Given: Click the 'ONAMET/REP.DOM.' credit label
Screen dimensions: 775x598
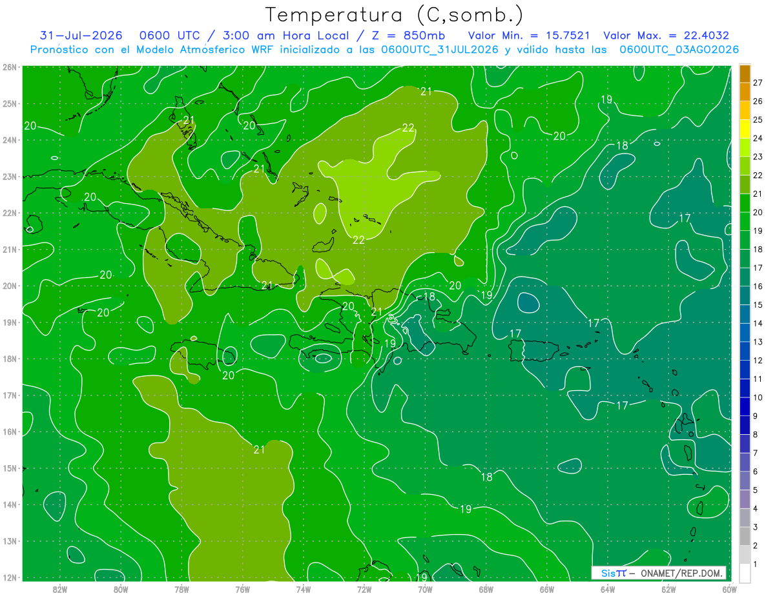Looking at the screenshot, I should 681,573.
